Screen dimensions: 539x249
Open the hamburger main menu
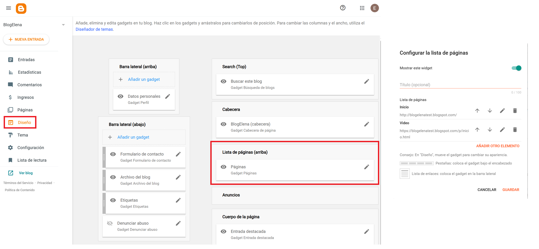coord(8,8)
